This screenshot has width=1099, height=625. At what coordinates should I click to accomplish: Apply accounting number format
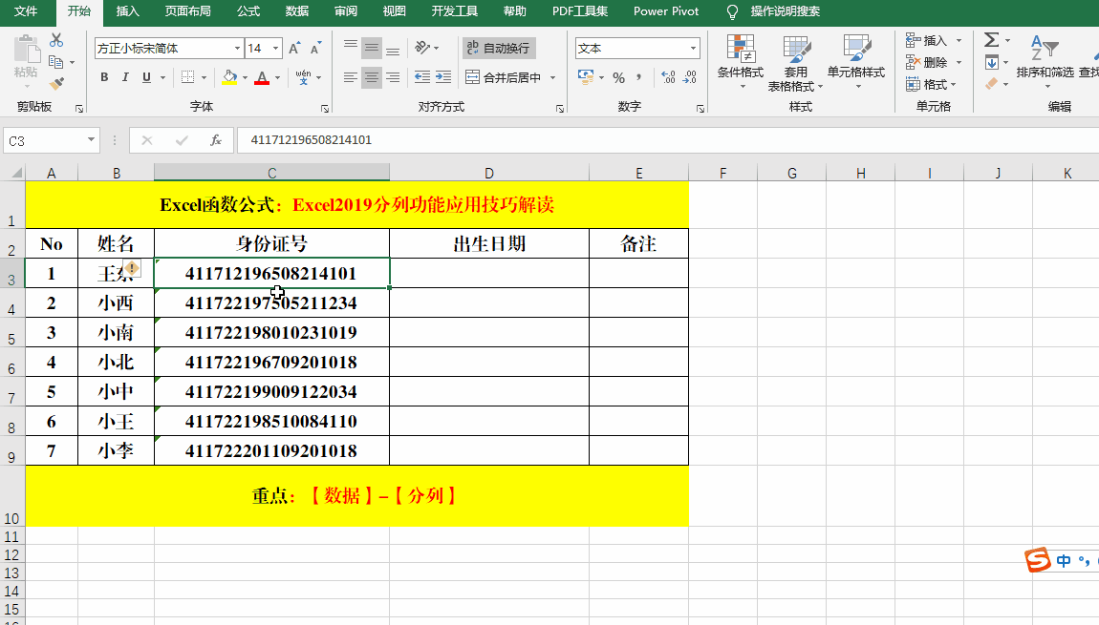pos(585,77)
